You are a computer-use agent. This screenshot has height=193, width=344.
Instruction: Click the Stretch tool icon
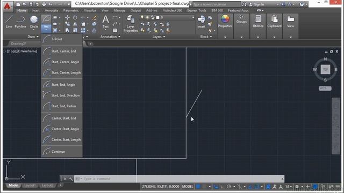(x=67, y=31)
